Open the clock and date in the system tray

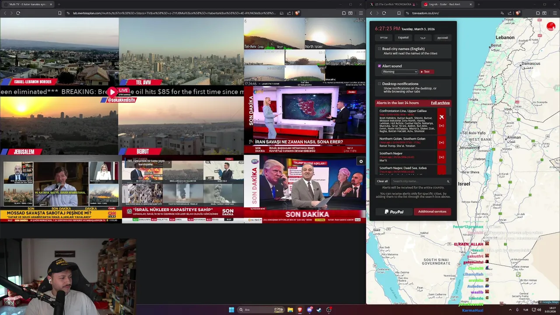pos(550,310)
